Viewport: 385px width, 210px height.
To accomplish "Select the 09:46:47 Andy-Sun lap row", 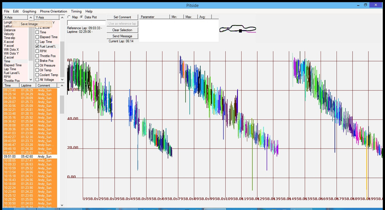I will (x=30, y=145).
